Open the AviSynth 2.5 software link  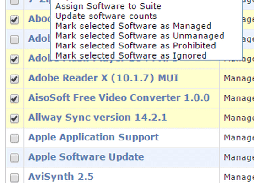coord(61,177)
